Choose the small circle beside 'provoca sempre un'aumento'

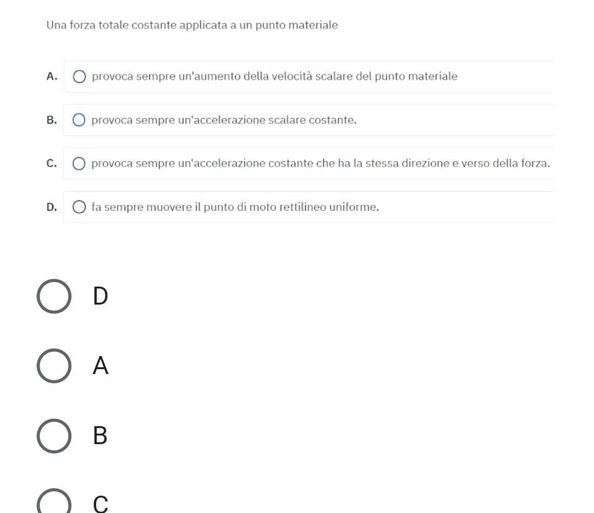(x=79, y=76)
